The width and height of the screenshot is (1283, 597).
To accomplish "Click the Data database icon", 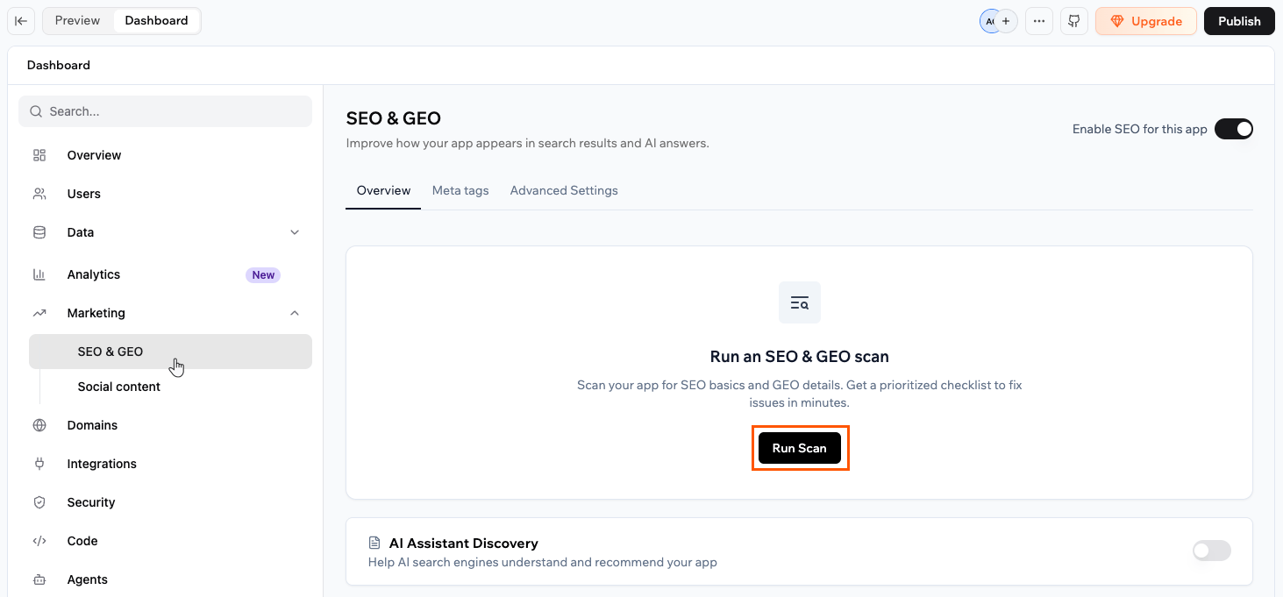I will tap(39, 232).
